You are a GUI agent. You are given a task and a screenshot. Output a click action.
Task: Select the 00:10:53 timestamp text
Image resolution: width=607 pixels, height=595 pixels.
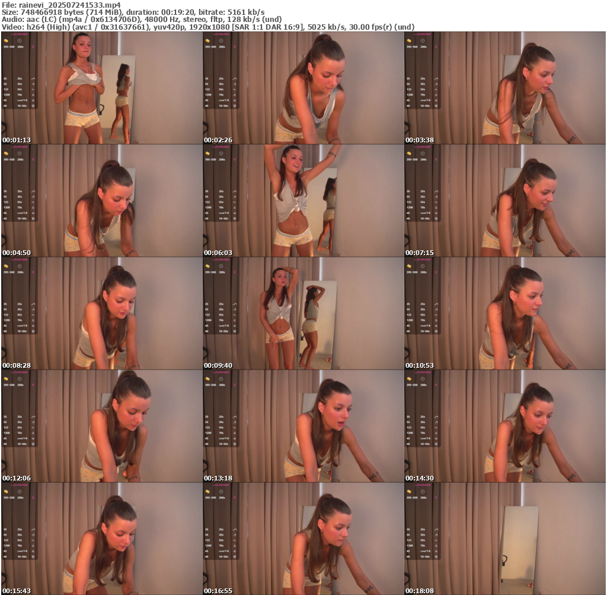pos(420,365)
